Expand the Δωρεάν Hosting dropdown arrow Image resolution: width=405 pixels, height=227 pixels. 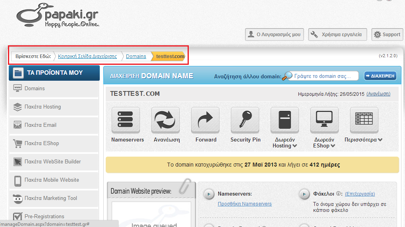pos(295,146)
